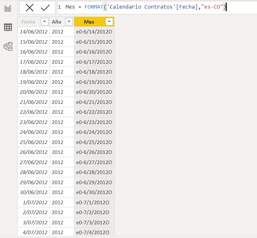This screenshot has width=257, height=238.
Task: Select the cell 3/07/2012 in Fecha
Action: click(33, 222)
